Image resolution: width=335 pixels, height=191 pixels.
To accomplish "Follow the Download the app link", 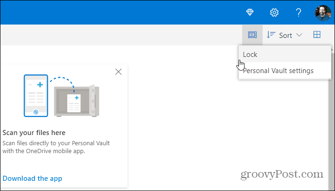I will [32, 178].
